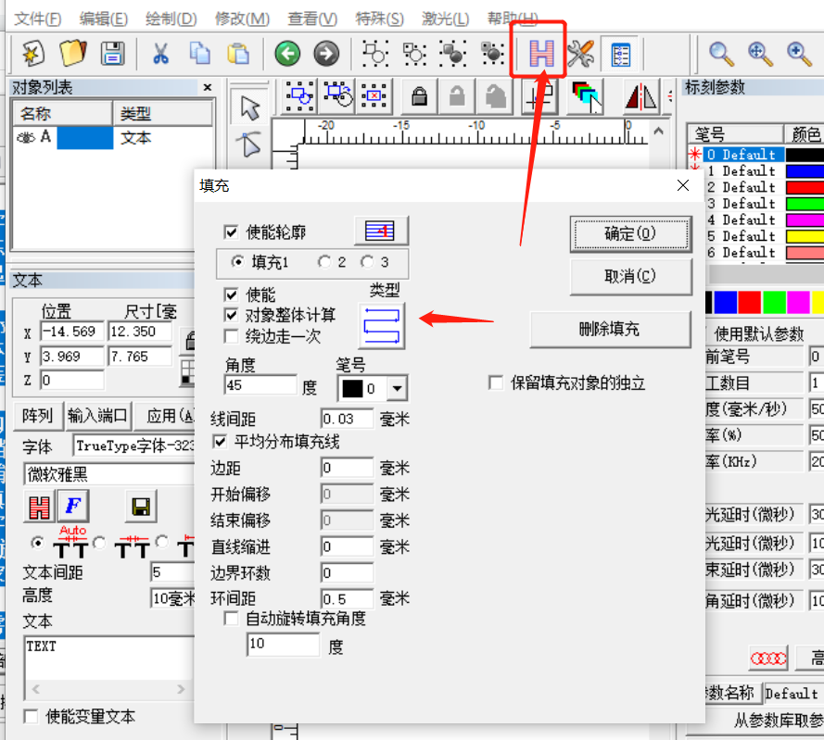Viewport: 824px width, 740px height.
Task: Lock object with black padlock icon
Action: click(x=419, y=96)
